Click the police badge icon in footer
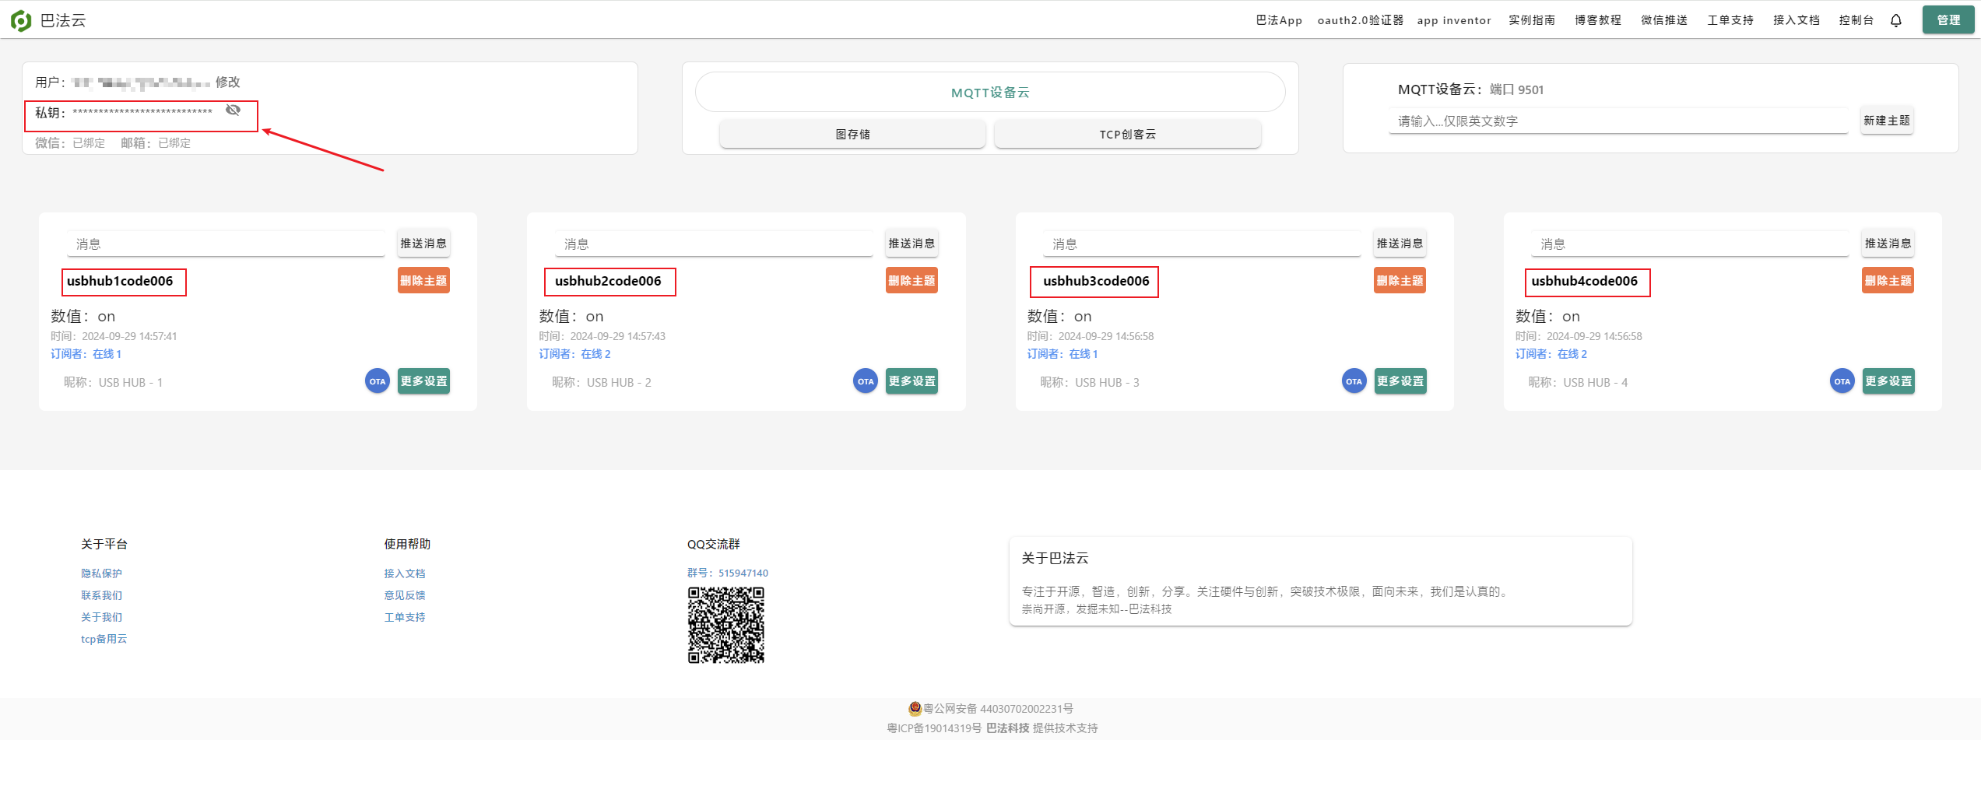Image resolution: width=1981 pixels, height=789 pixels. click(x=915, y=708)
